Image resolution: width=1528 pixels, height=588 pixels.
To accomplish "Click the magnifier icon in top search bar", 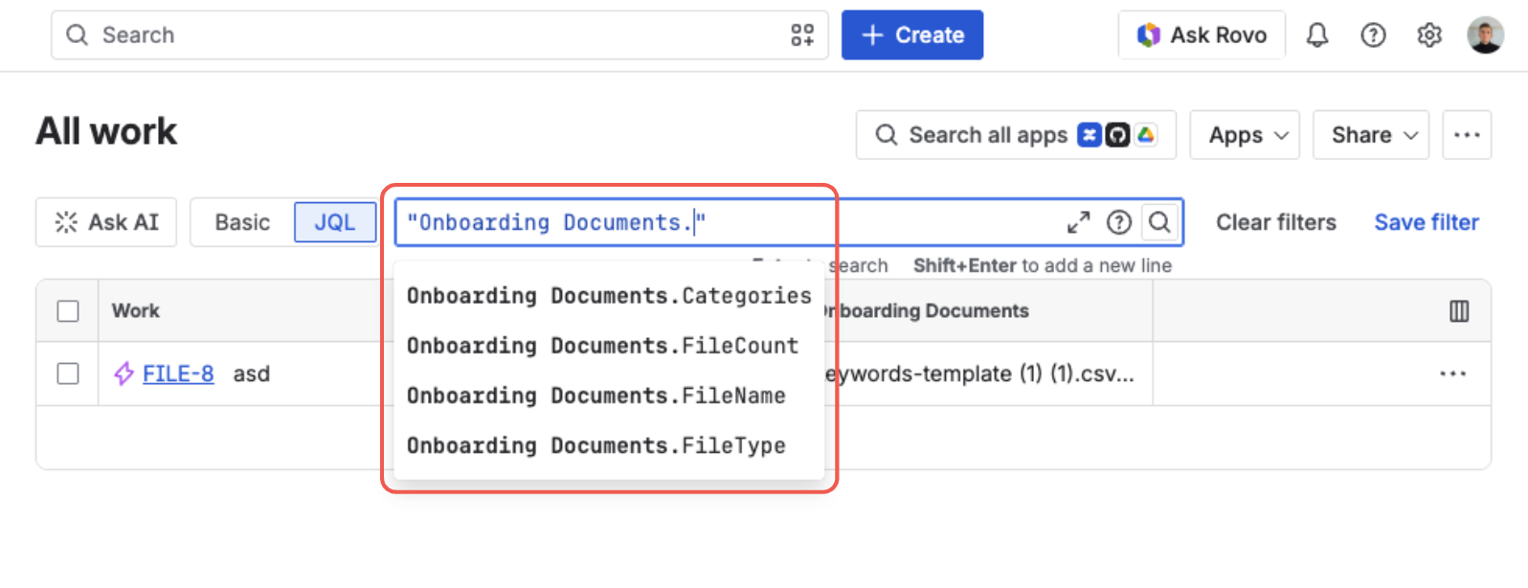I will (77, 35).
